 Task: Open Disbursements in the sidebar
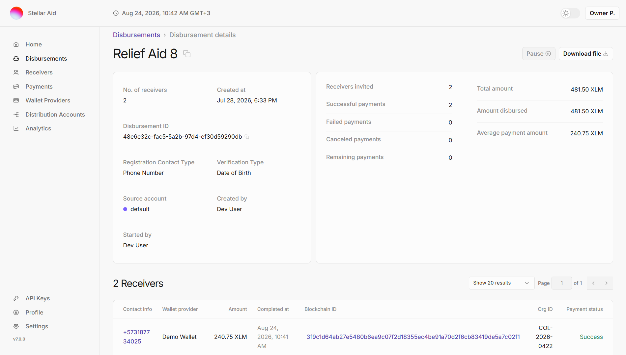(x=46, y=59)
